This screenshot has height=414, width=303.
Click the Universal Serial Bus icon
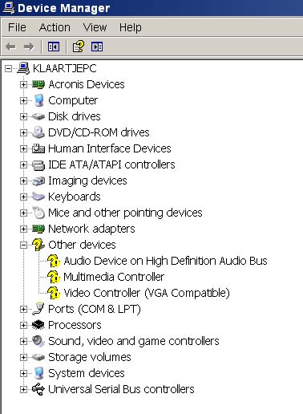coord(38,389)
